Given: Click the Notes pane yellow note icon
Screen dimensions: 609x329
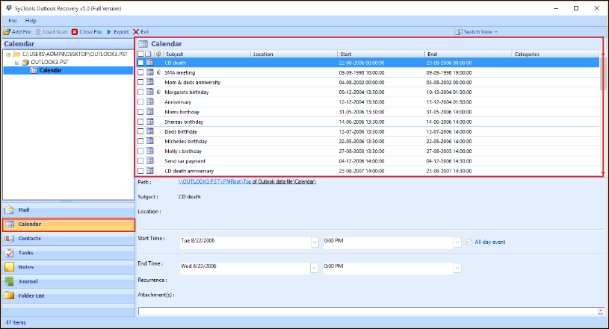Looking at the screenshot, I should click(x=9, y=267).
